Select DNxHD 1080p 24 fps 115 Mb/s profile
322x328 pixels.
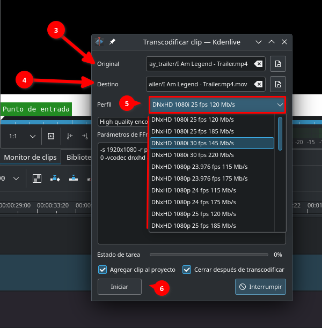coord(212,190)
